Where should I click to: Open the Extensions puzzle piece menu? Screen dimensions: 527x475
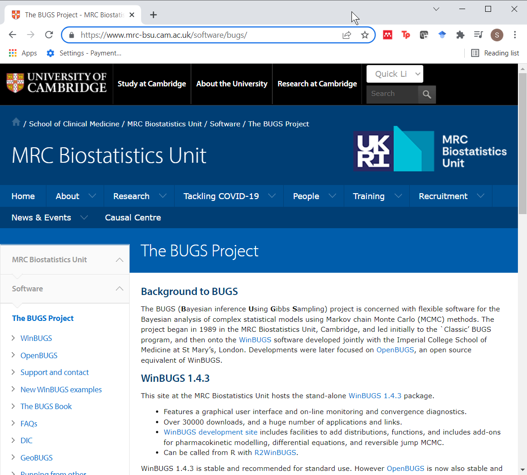pos(460,35)
